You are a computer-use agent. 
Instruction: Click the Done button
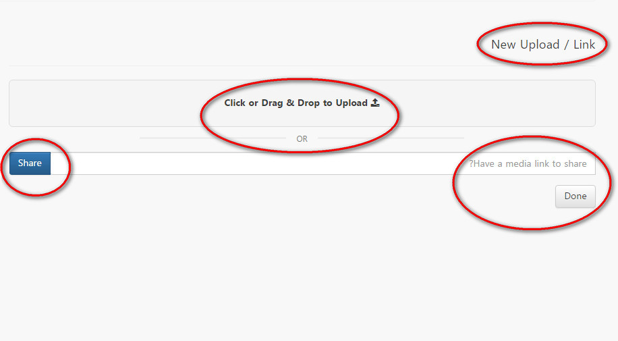[x=575, y=196]
